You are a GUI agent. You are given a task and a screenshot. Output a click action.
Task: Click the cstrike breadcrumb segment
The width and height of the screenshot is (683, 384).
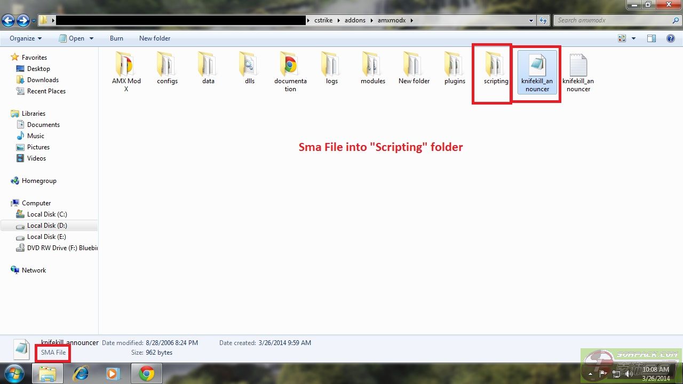click(324, 20)
